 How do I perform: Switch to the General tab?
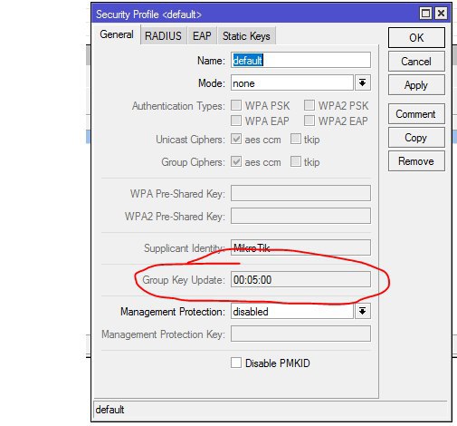117,34
